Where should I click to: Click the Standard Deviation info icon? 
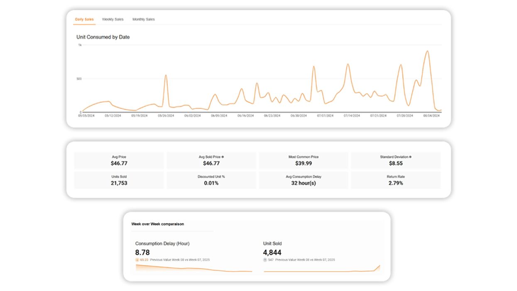point(409,157)
